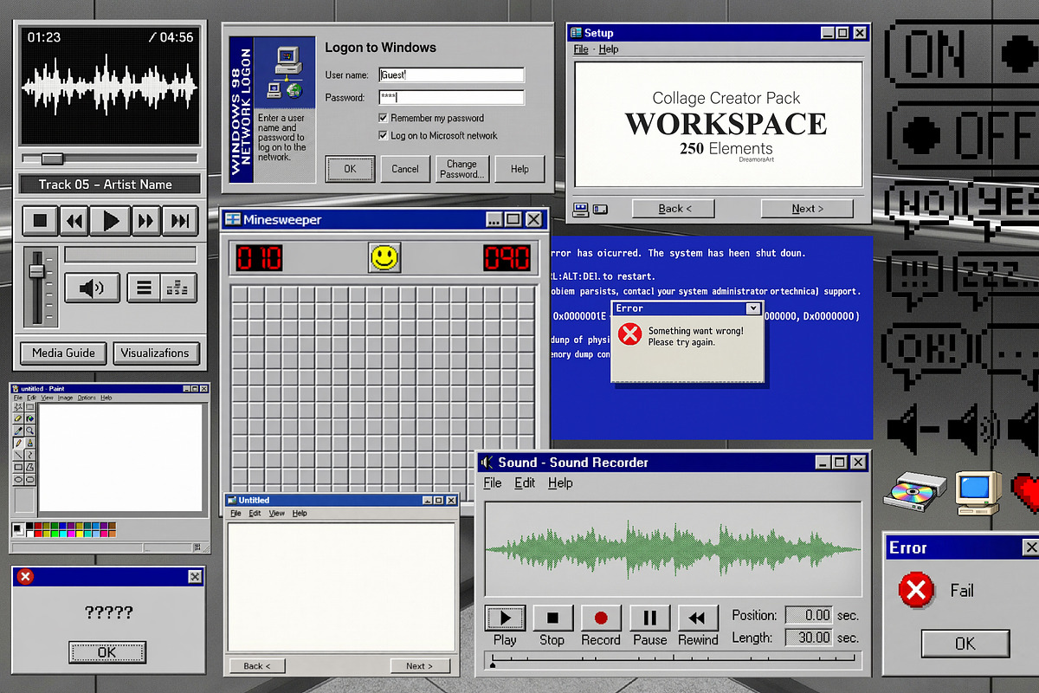Image resolution: width=1039 pixels, height=693 pixels.
Task: Select the Pencil tool in Paint
Action: [18, 443]
